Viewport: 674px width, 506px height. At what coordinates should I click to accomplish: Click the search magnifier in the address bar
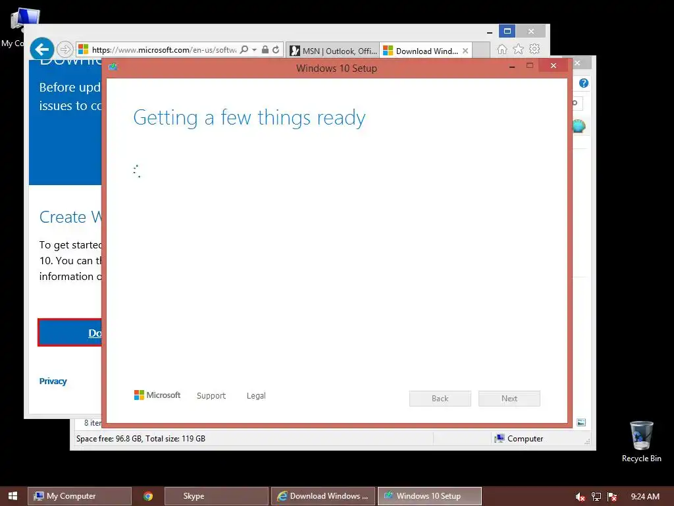pyautogui.click(x=244, y=49)
